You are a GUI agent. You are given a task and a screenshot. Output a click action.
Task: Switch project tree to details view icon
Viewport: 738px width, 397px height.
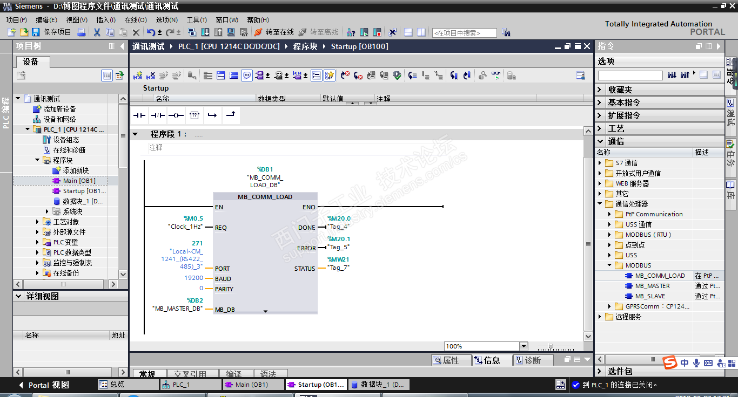pyautogui.click(x=107, y=76)
